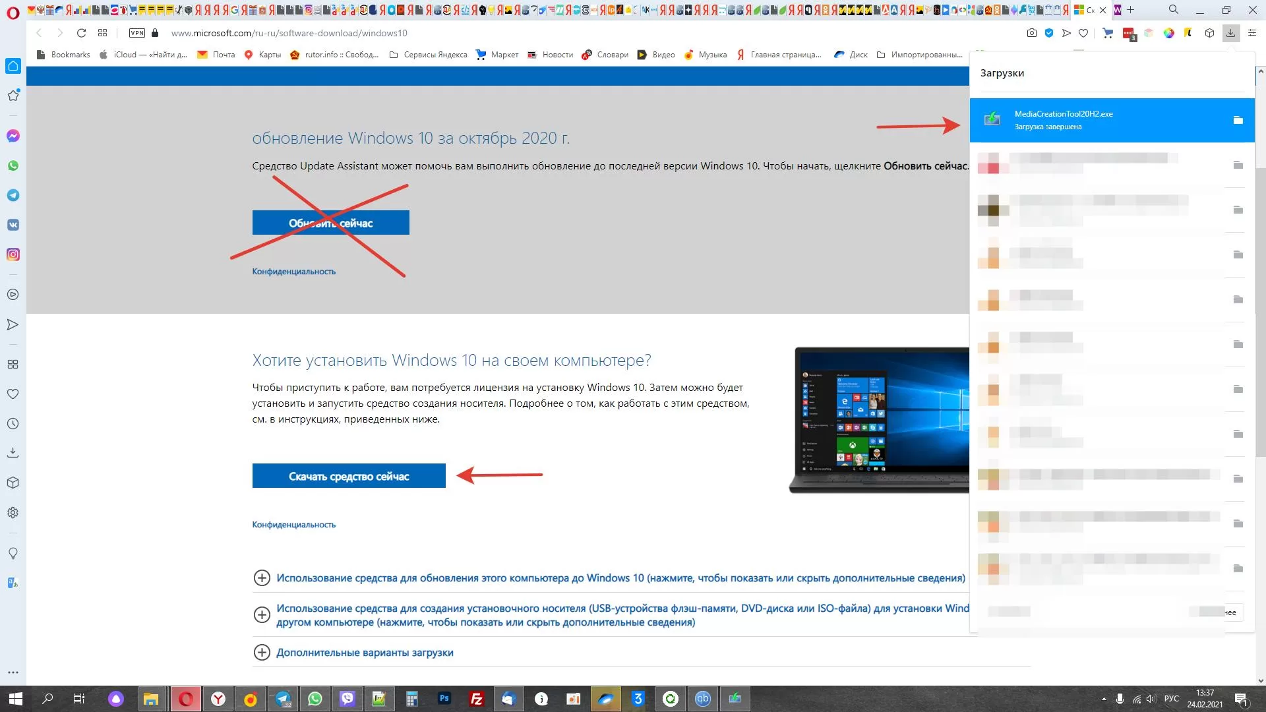Show MediaCreationTool20H2.exe in folder
Viewport: 1266px width, 712px height.
[x=1238, y=120]
